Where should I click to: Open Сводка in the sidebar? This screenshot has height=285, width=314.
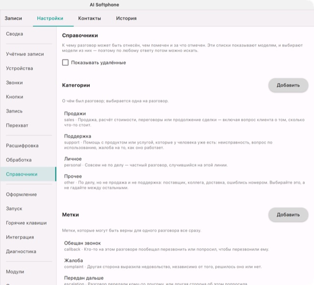(x=28, y=34)
